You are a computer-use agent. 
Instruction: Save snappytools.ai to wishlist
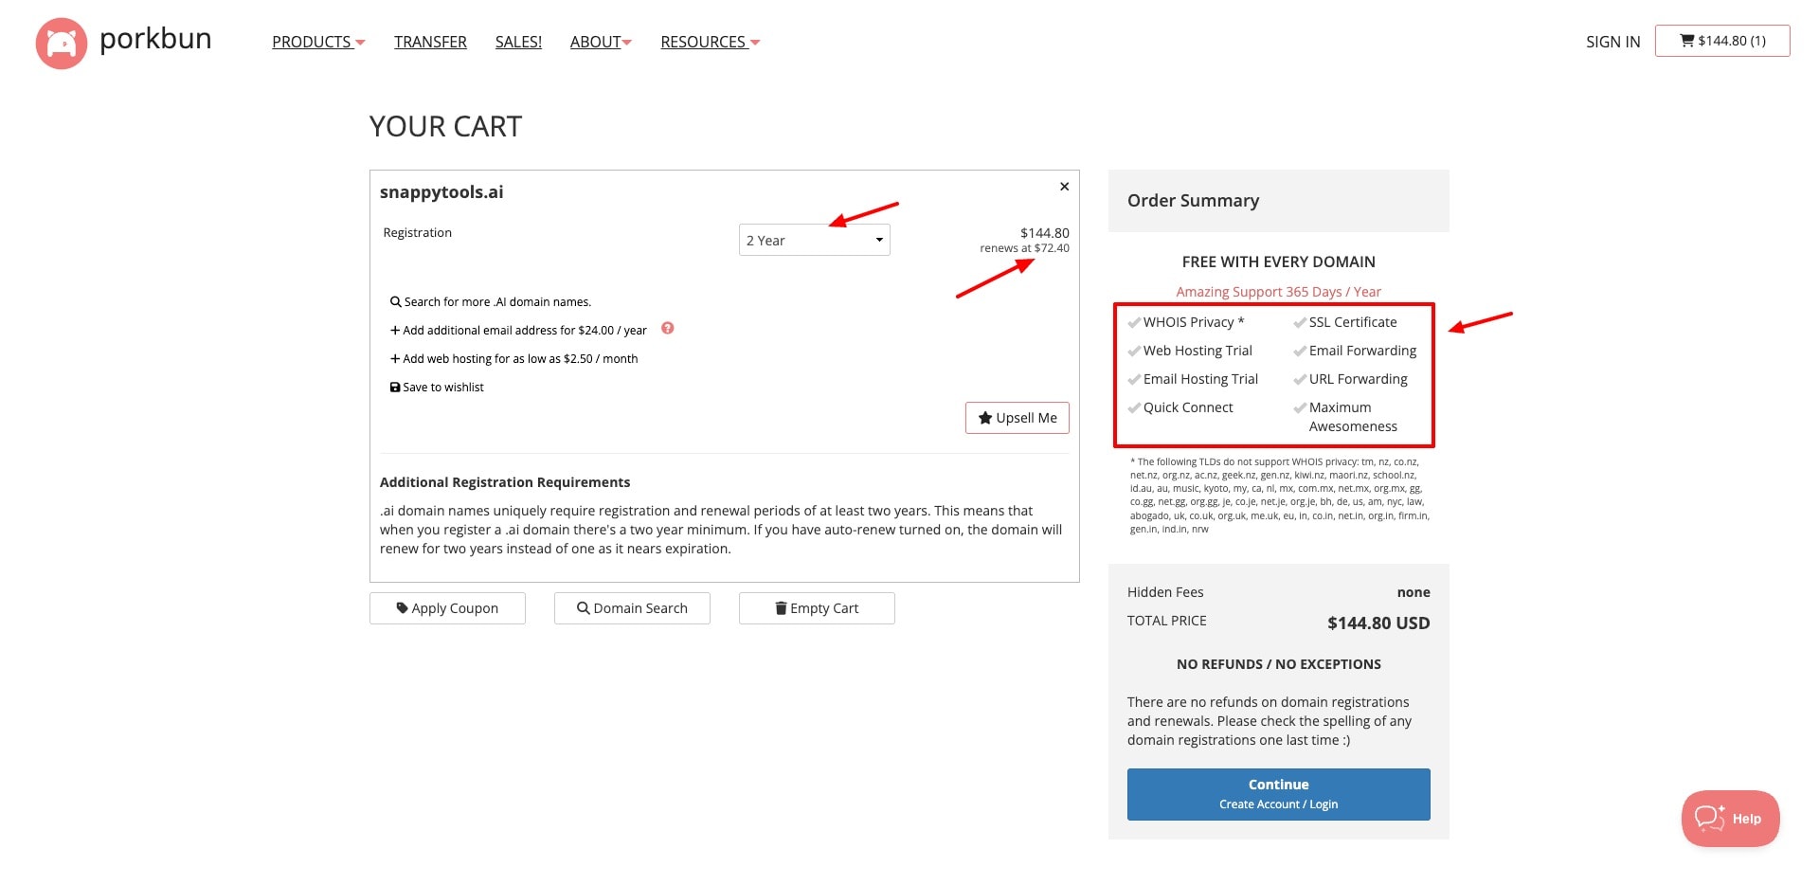tap(437, 388)
